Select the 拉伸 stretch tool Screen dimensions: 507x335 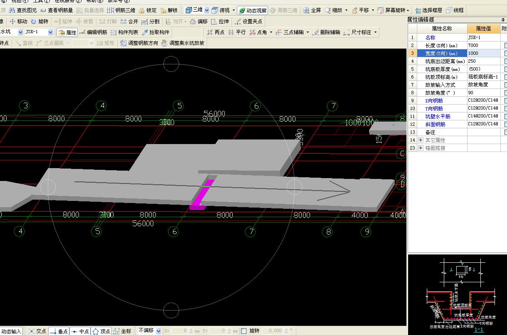[220, 21]
